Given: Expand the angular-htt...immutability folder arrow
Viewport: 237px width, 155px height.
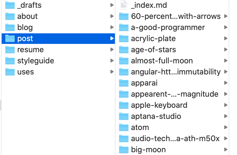Looking at the screenshot, I should [226, 72].
